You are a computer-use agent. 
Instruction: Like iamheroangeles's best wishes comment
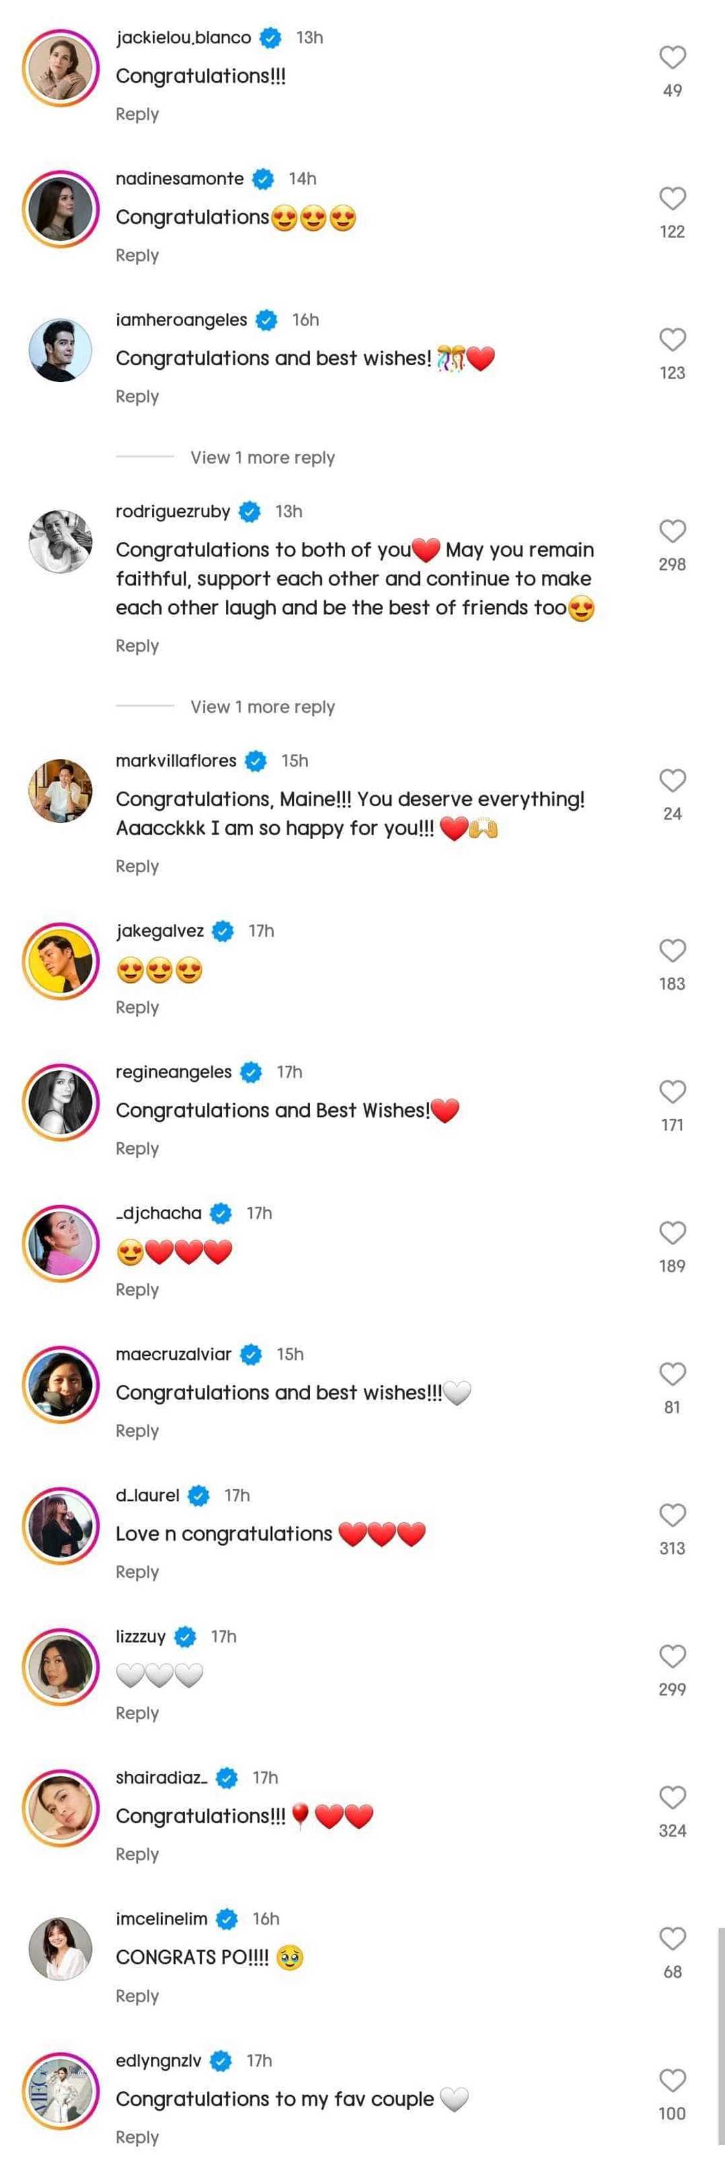pyautogui.click(x=672, y=340)
